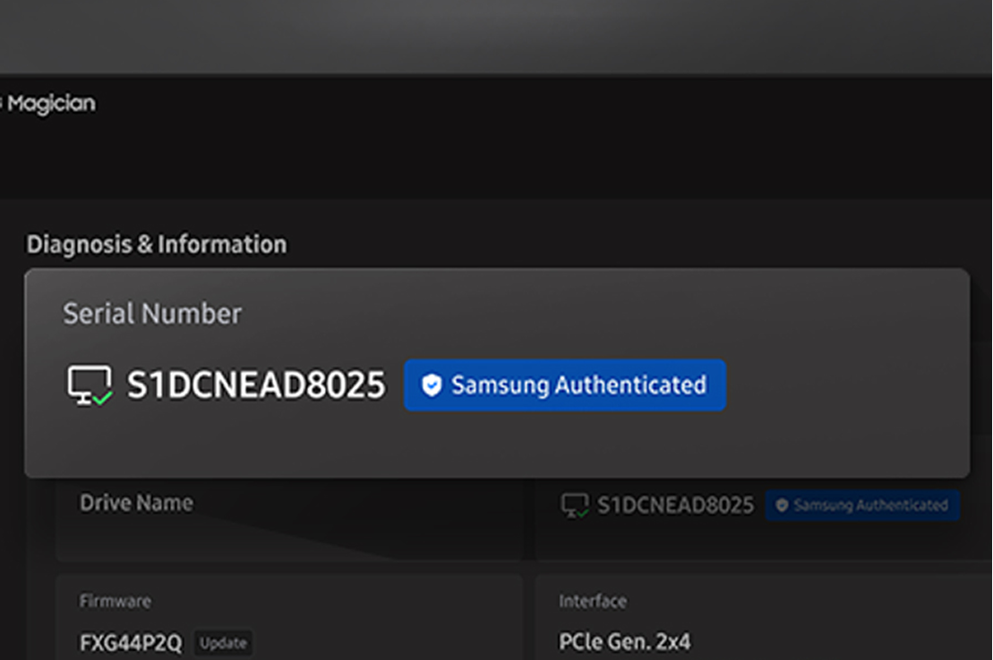The width and height of the screenshot is (993, 660).
Task: Click the small monitor icon near the lower serial number
Action: [575, 504]
